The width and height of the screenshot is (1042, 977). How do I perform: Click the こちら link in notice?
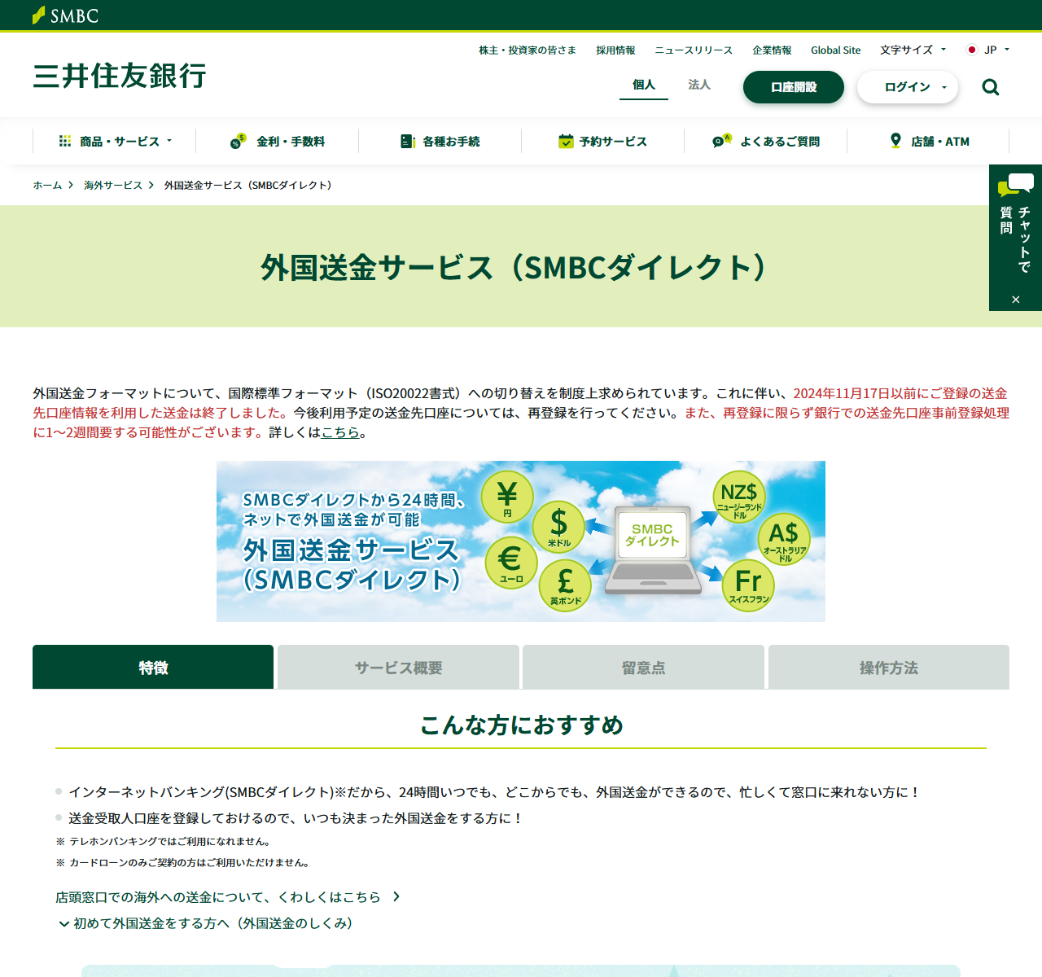click(x=340, y=432)
